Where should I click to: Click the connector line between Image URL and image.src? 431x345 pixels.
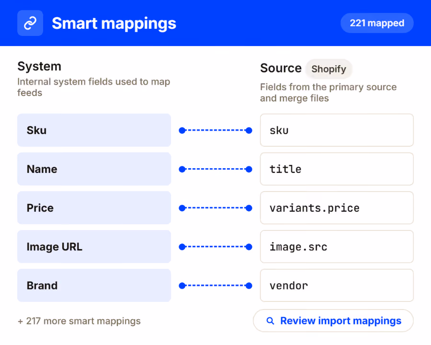click(215, 247)
